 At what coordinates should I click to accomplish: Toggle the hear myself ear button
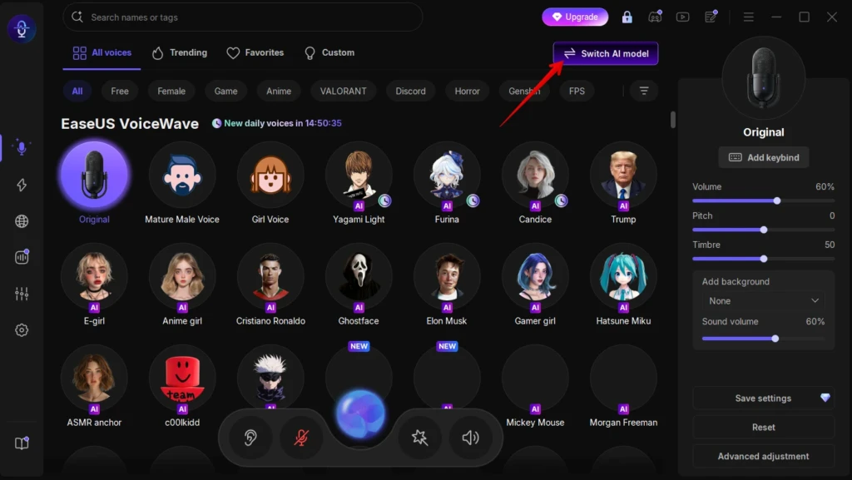click(250, 437)
